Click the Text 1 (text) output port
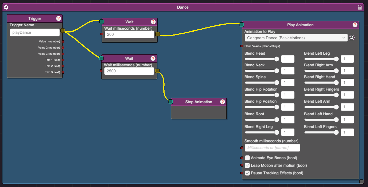The image size is (368, 187). [x=63, y=60]
